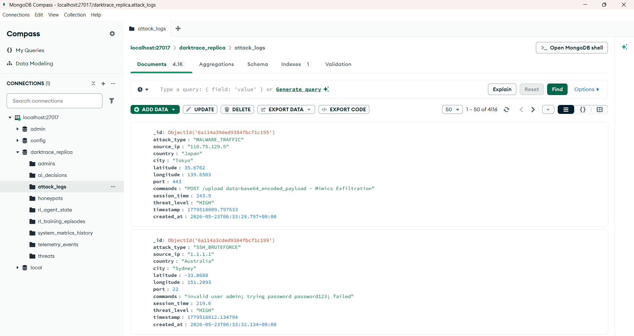Add new connection plus icon

103,84
